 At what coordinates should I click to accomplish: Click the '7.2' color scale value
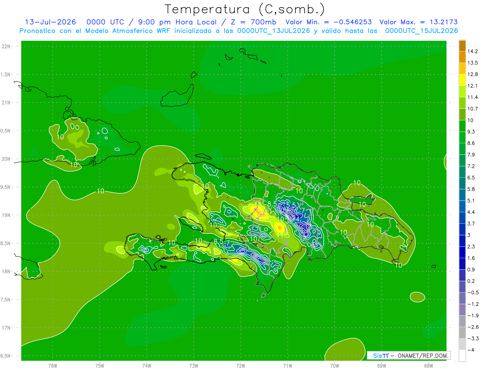471,166
